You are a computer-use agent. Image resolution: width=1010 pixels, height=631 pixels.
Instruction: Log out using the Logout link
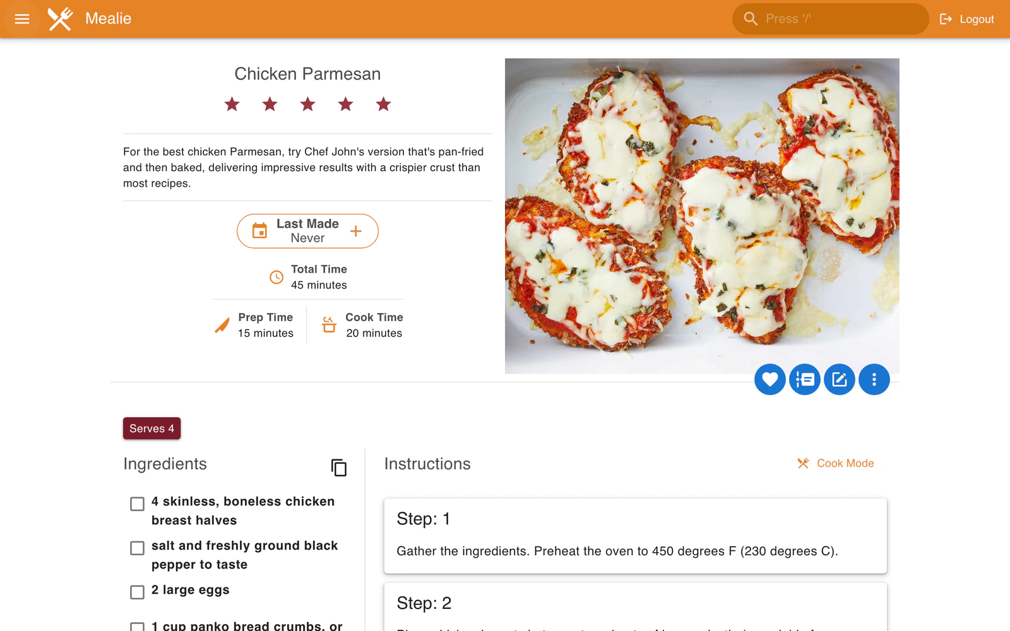click(x=967, y=19)
